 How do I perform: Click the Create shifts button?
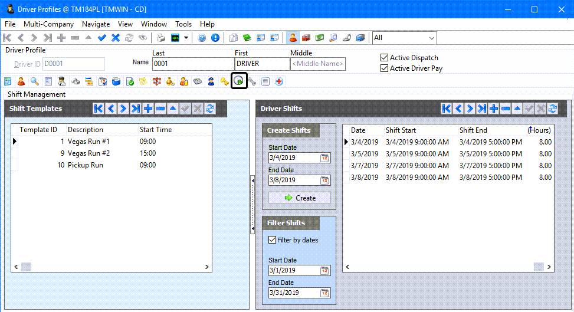(x=300, y=198)
